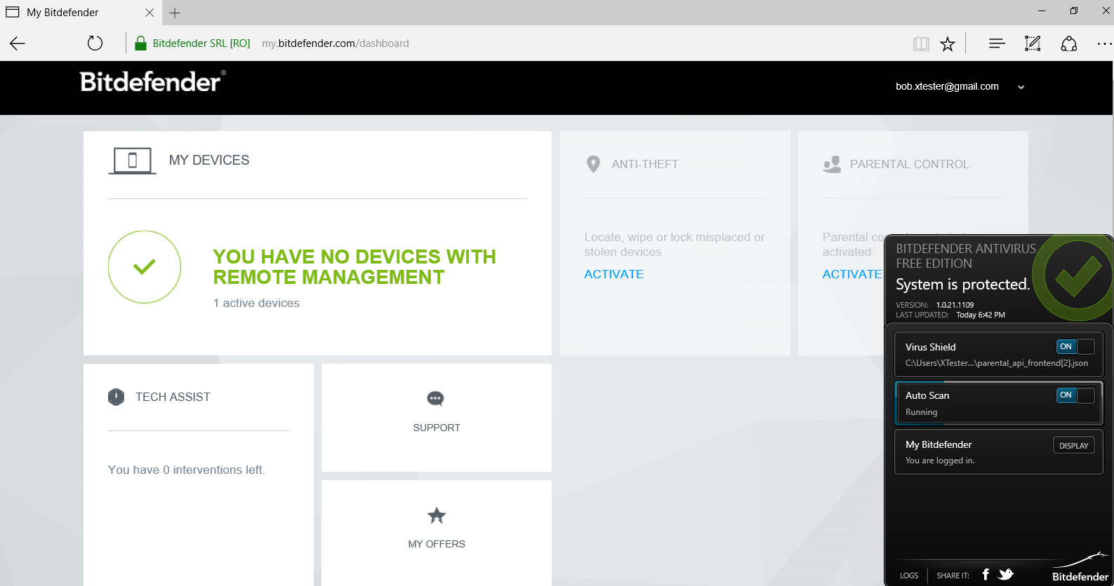Click 'Today 6:42 PM' last updated value
Viewport: 1114px width, 586px height.
[x=981, y=315]
